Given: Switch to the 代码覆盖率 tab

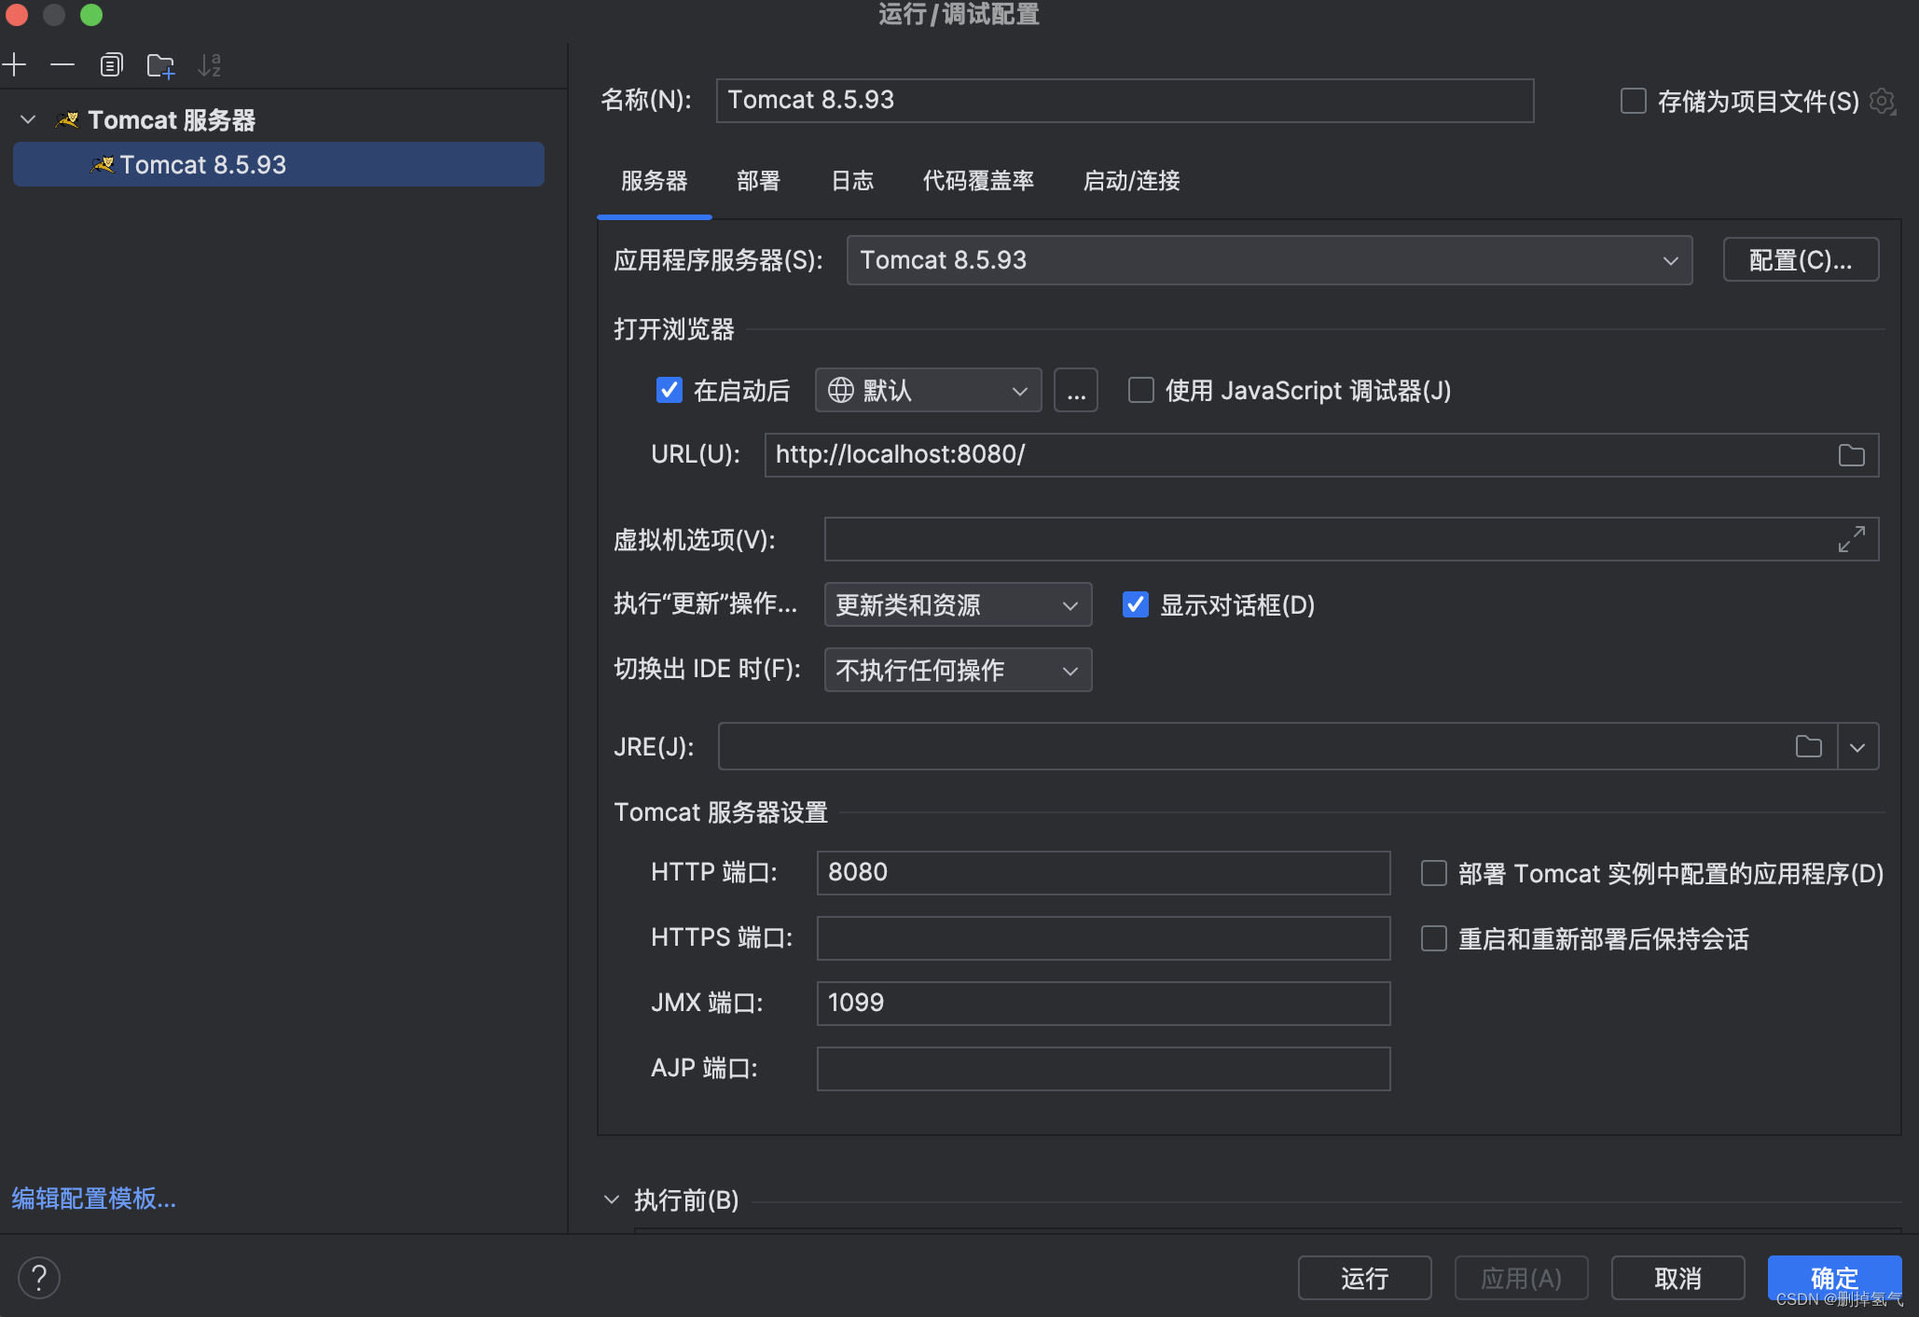Looking at the screenshot, I should point(978,181).
